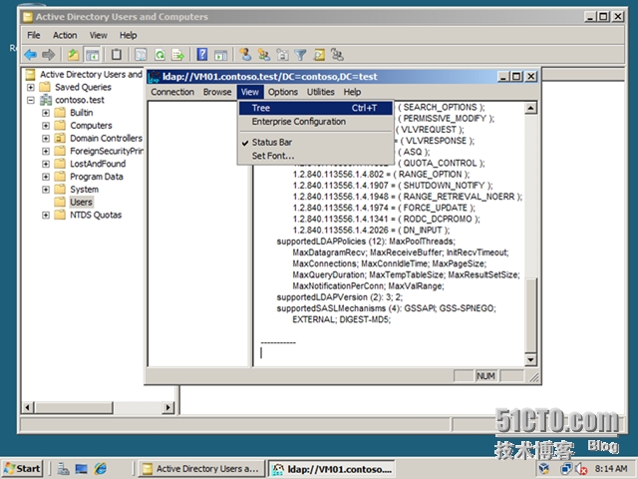
Task: Go up one level with the folder-up icon
Action: tap(73, 54)
